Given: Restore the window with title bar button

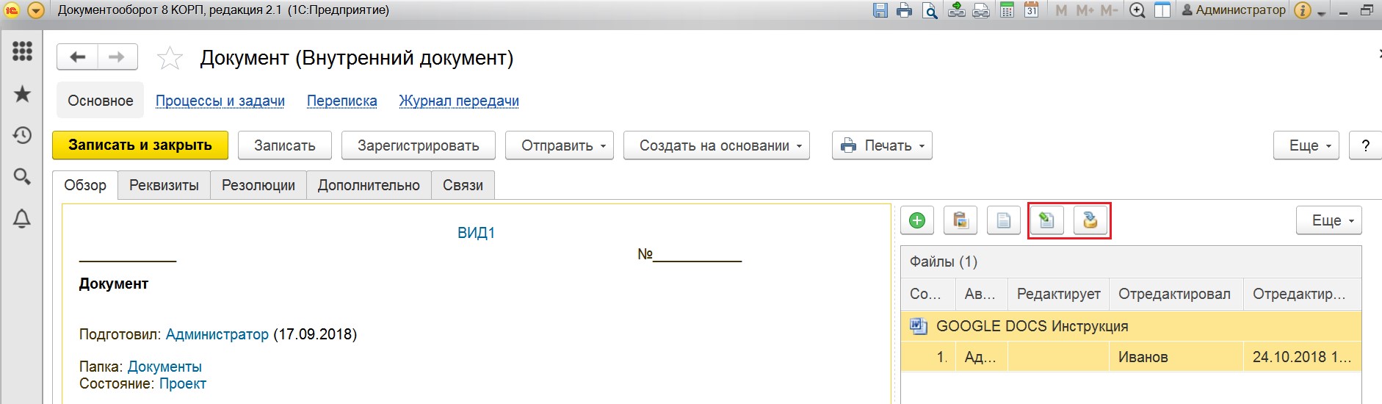Looking at the screenshot, I should [1367, 10].
